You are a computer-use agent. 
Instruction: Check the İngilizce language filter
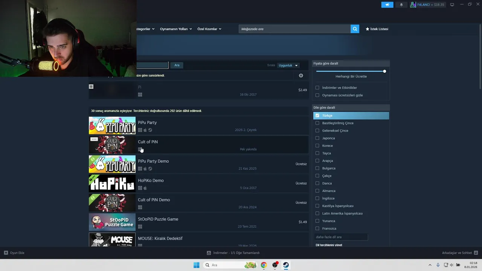317,198
